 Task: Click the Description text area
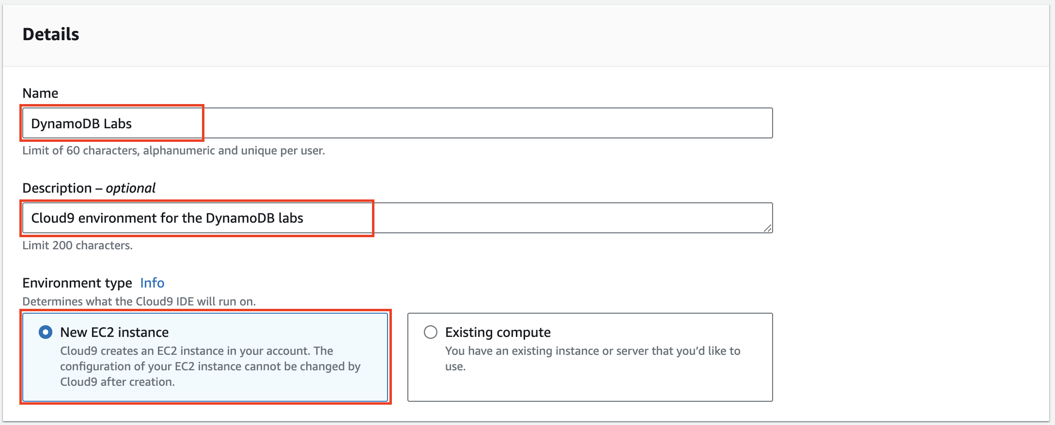tap(397, 218)
